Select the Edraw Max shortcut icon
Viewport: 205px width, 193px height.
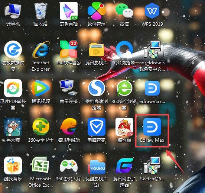(152, 127)
